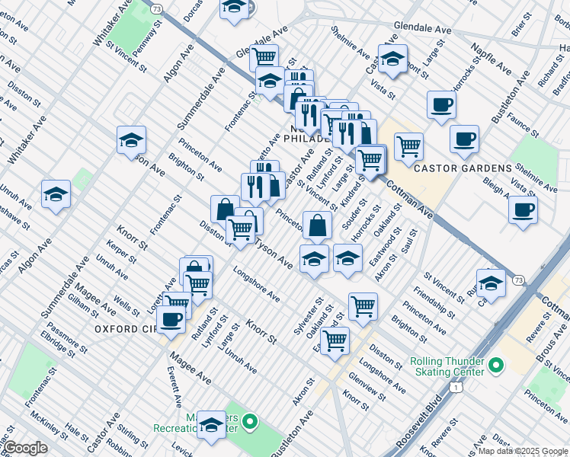Click the cafe cup marker at Oxford Circle
Screen dimensions: 570x457
[171, 321]
